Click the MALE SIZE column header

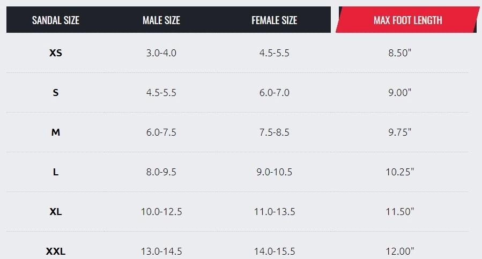161,20
